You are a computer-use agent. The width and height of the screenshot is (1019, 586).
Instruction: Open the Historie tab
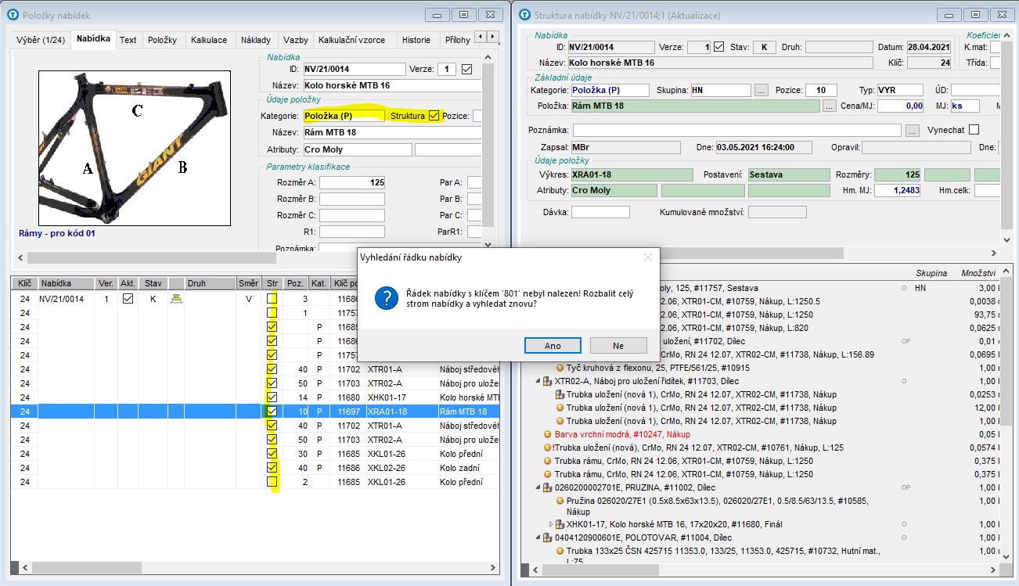coord(416,40)
